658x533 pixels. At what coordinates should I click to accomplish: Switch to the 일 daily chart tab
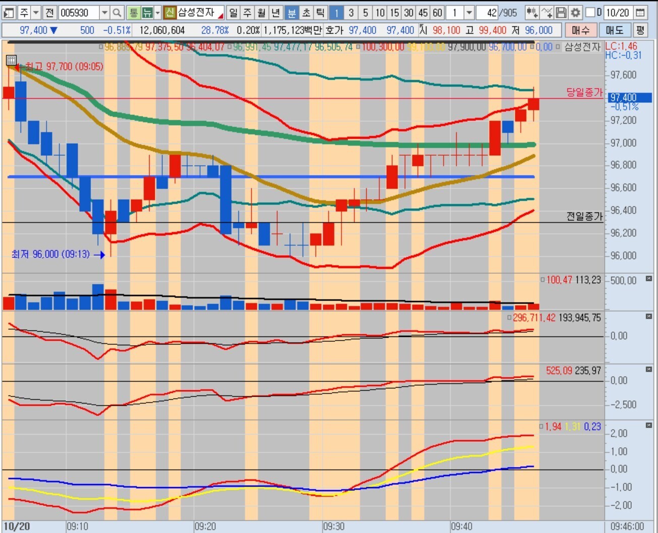233,13
